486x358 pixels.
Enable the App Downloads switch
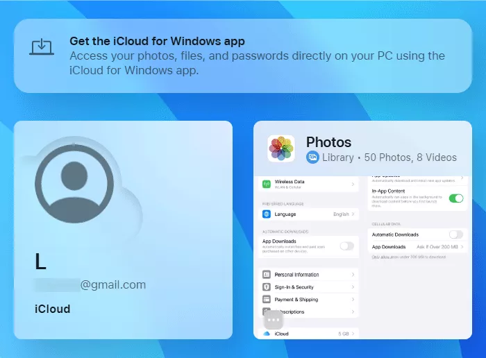(347, 246)
